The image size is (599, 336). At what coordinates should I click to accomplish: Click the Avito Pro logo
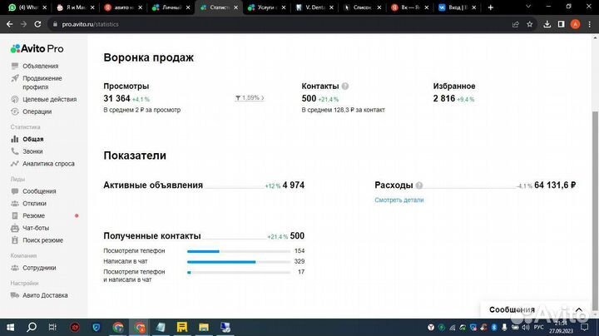37,48
